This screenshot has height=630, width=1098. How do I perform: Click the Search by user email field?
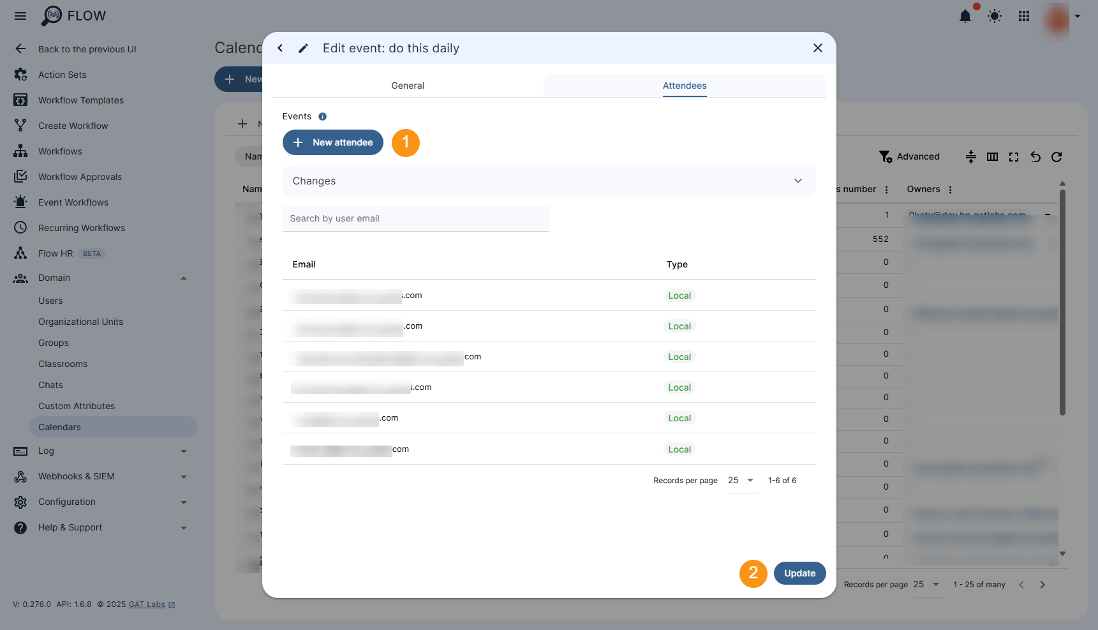pos(415,218)
